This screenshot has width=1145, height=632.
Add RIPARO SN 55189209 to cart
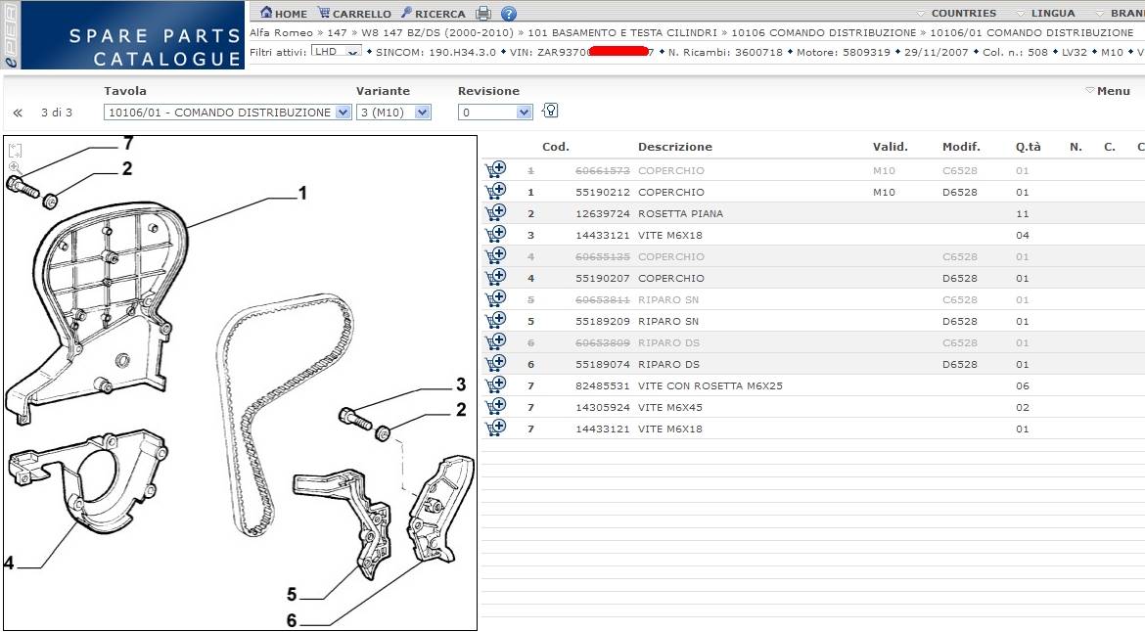(496, 320)
